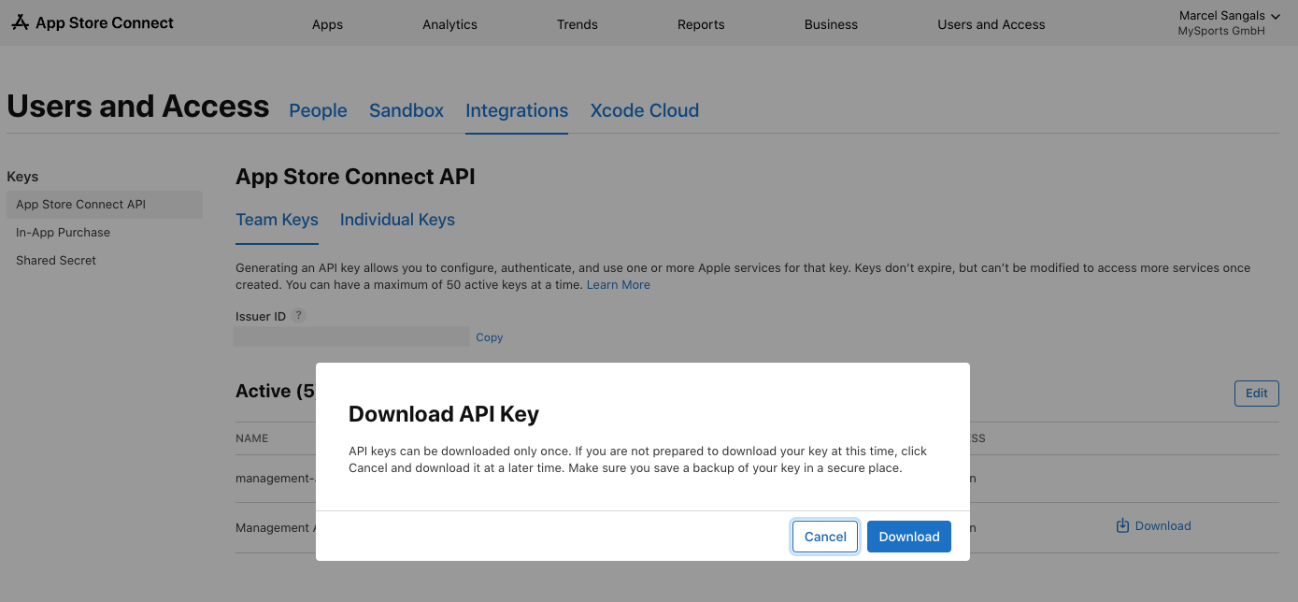Viewport: 1298px width, 602px height.
Task: Go to the Sandbox tab
Action: (x=406, y=110)
